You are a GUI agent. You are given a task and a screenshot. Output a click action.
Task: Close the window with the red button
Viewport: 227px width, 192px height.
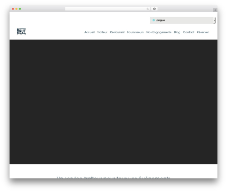[x=13, y=9]
